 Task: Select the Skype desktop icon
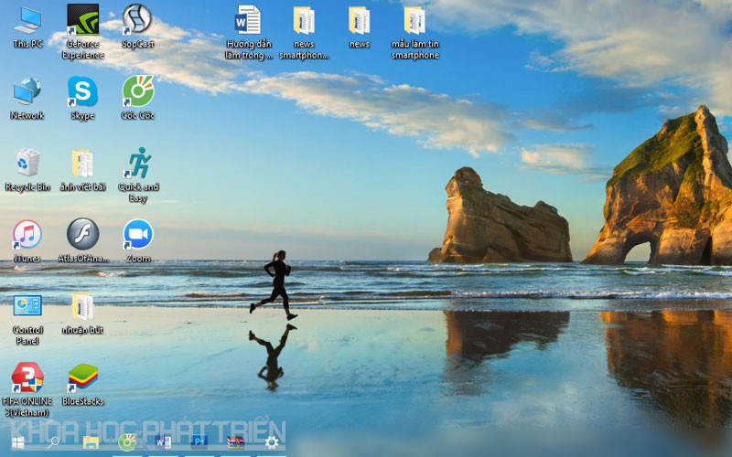[82, 91]
